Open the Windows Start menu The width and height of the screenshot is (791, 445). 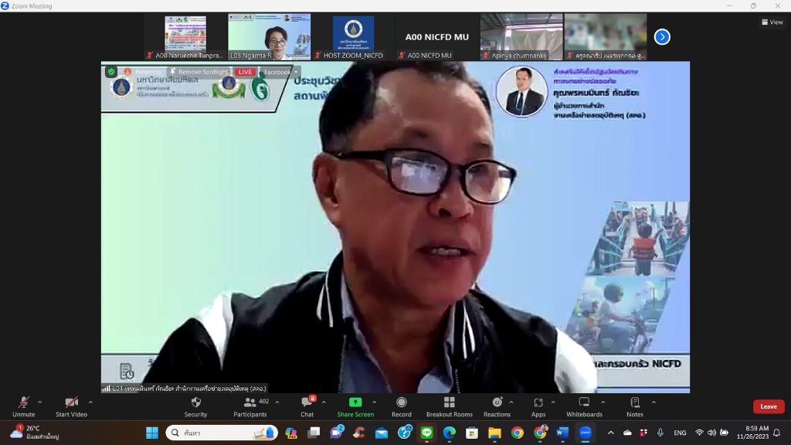click(x=152, y=433)
